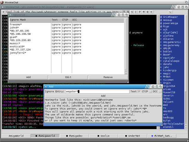The image size is (189, 142).
Task: Uncheck the Text ignore checkbox
Action: point(139,92)
